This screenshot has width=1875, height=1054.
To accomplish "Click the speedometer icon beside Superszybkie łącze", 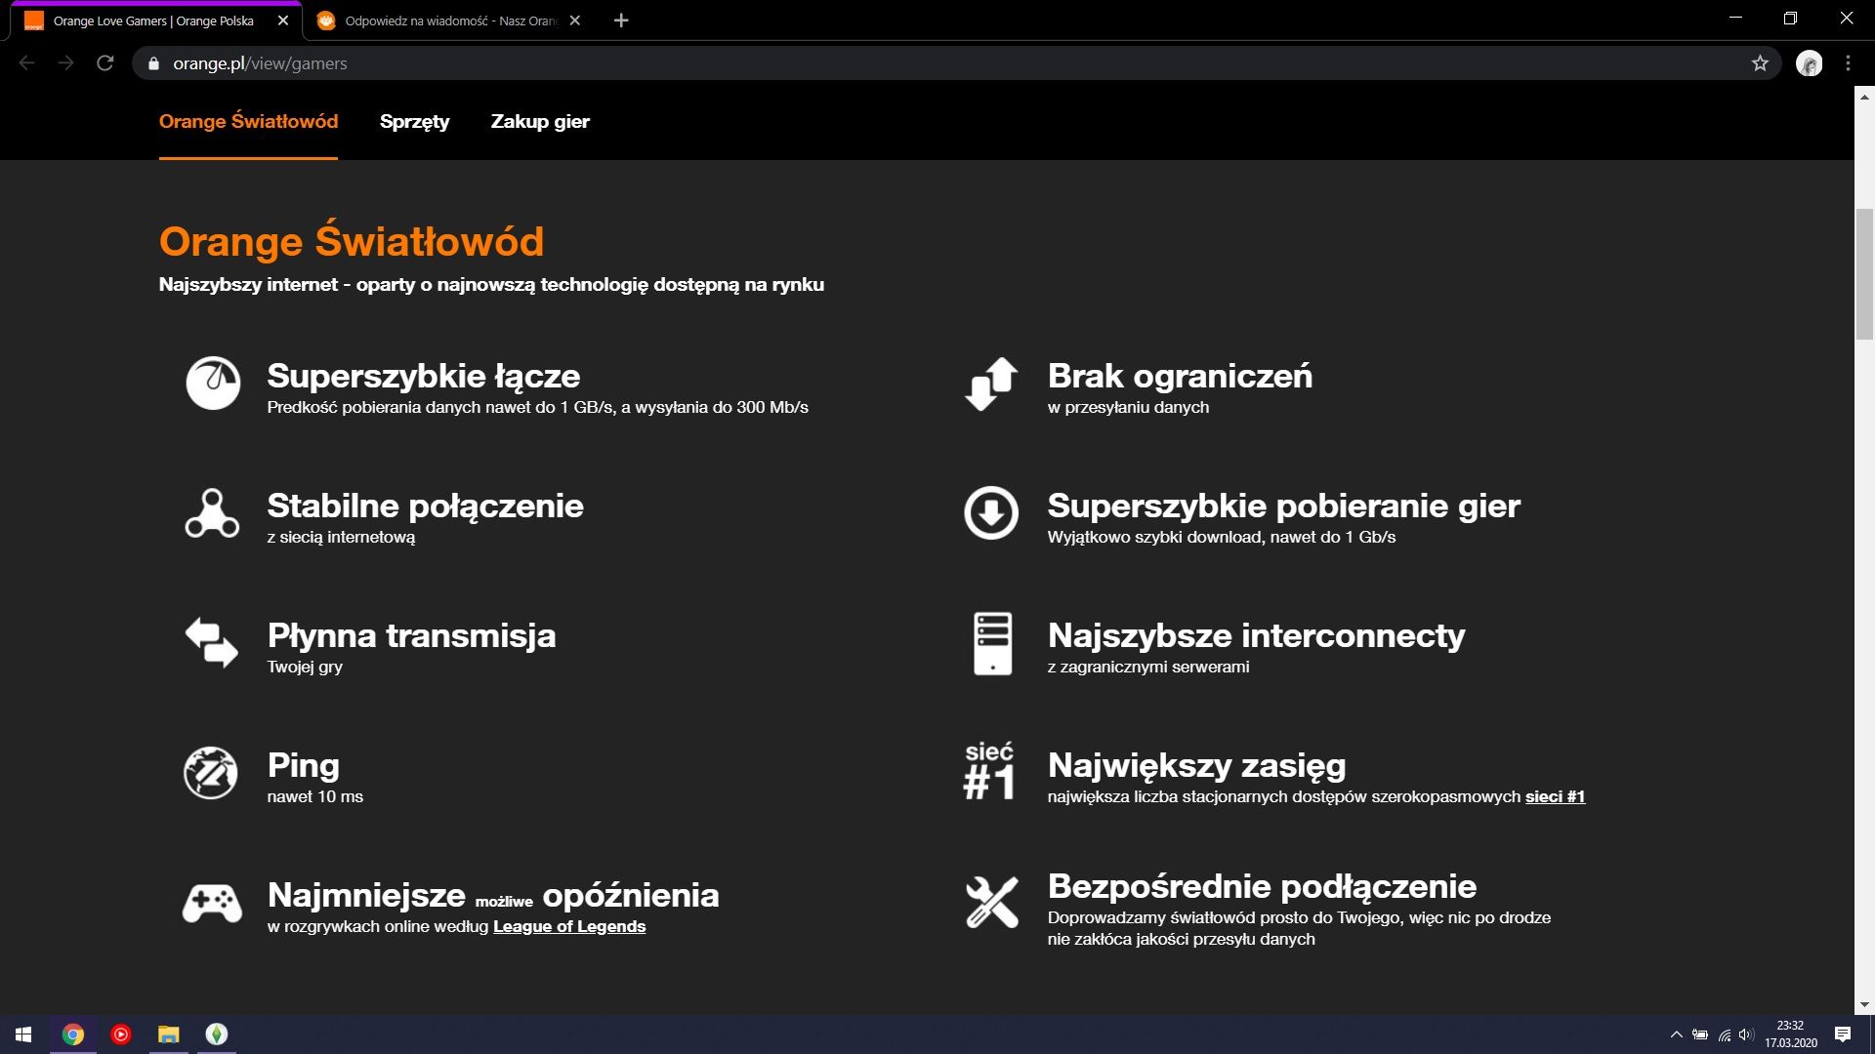I will (213, 383).
